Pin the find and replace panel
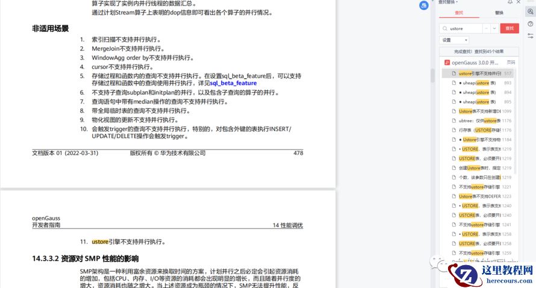Screen dimensions: 536x288 coord(510,2)
